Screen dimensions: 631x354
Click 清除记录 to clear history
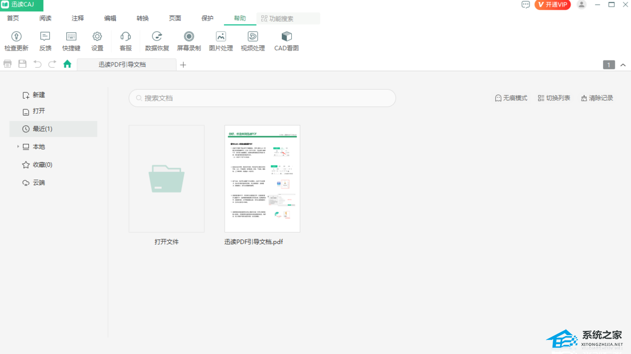[597, 98]
